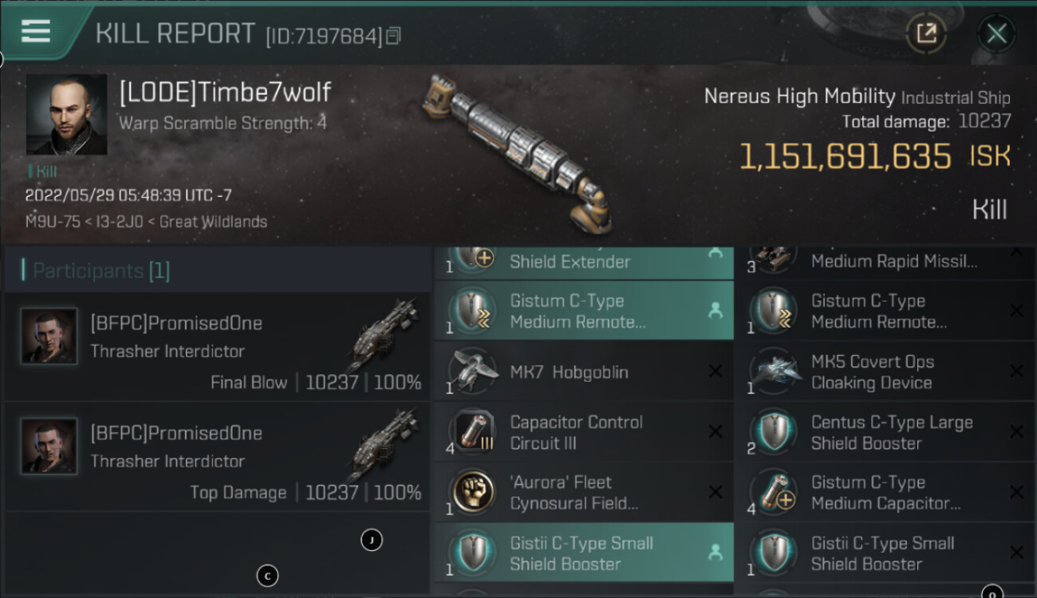Click the Capacitor Control Circuit III icon
The image size is (1037, 598).
pos(473,432)
